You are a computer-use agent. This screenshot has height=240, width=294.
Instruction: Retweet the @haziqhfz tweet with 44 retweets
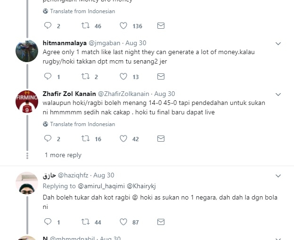click(85, 222)
